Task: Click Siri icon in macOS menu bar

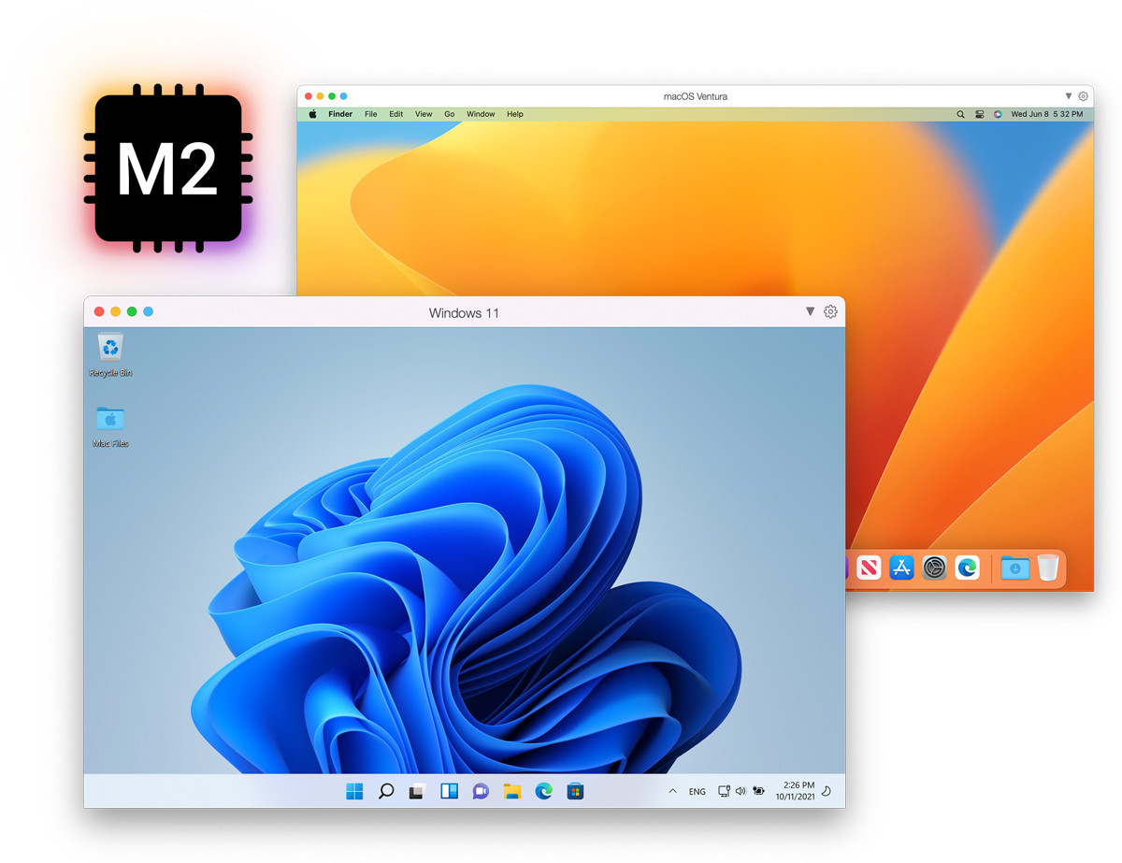Action: [x=998, y=114]
